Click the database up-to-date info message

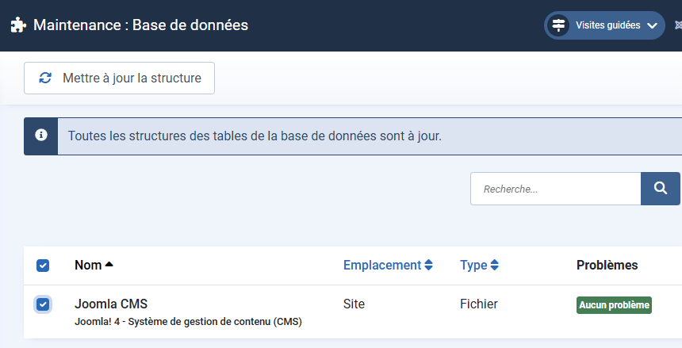(255, 136)
